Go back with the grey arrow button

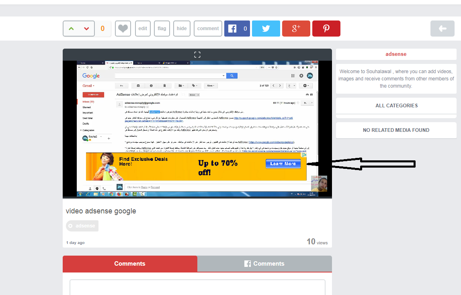[443, 29]
